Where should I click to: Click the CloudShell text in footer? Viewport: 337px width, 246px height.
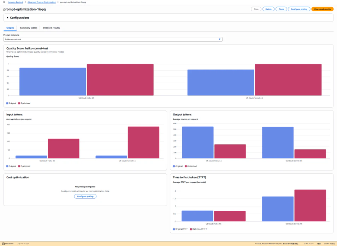tap(9, 244)
